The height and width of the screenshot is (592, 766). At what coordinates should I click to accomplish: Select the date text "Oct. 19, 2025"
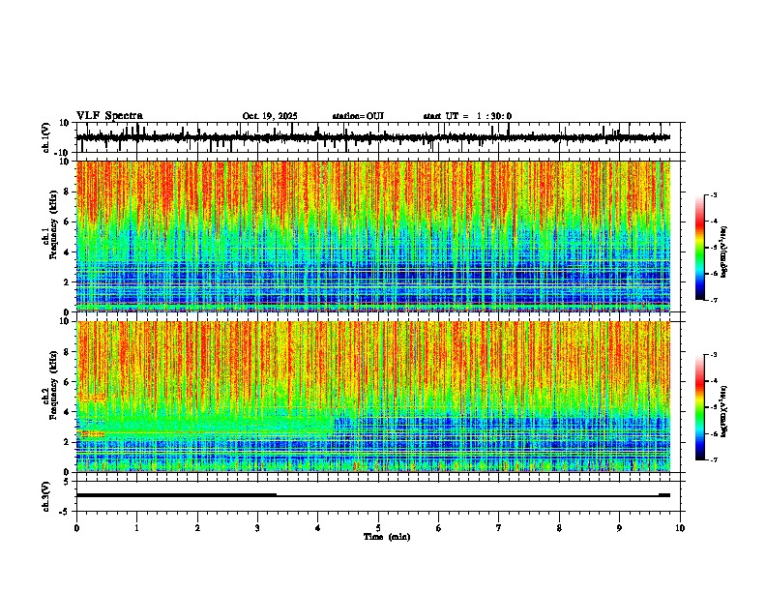(x=270, y=116)
